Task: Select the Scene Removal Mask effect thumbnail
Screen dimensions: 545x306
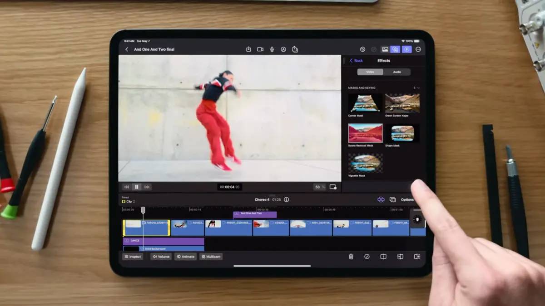Action: (x=365, y=133)
